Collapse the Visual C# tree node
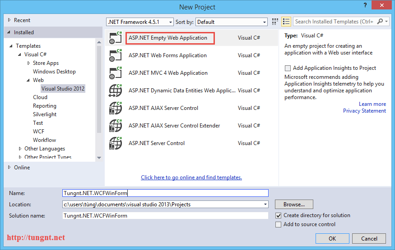Viewport: 395px width, 250px height. click(x=19, y=55)
